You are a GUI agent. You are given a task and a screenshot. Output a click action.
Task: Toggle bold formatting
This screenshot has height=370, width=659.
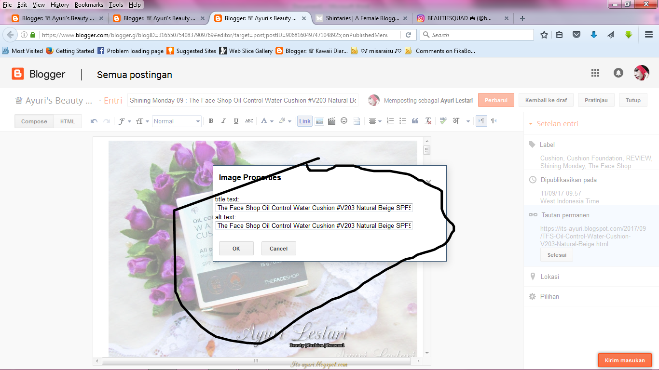211,121
